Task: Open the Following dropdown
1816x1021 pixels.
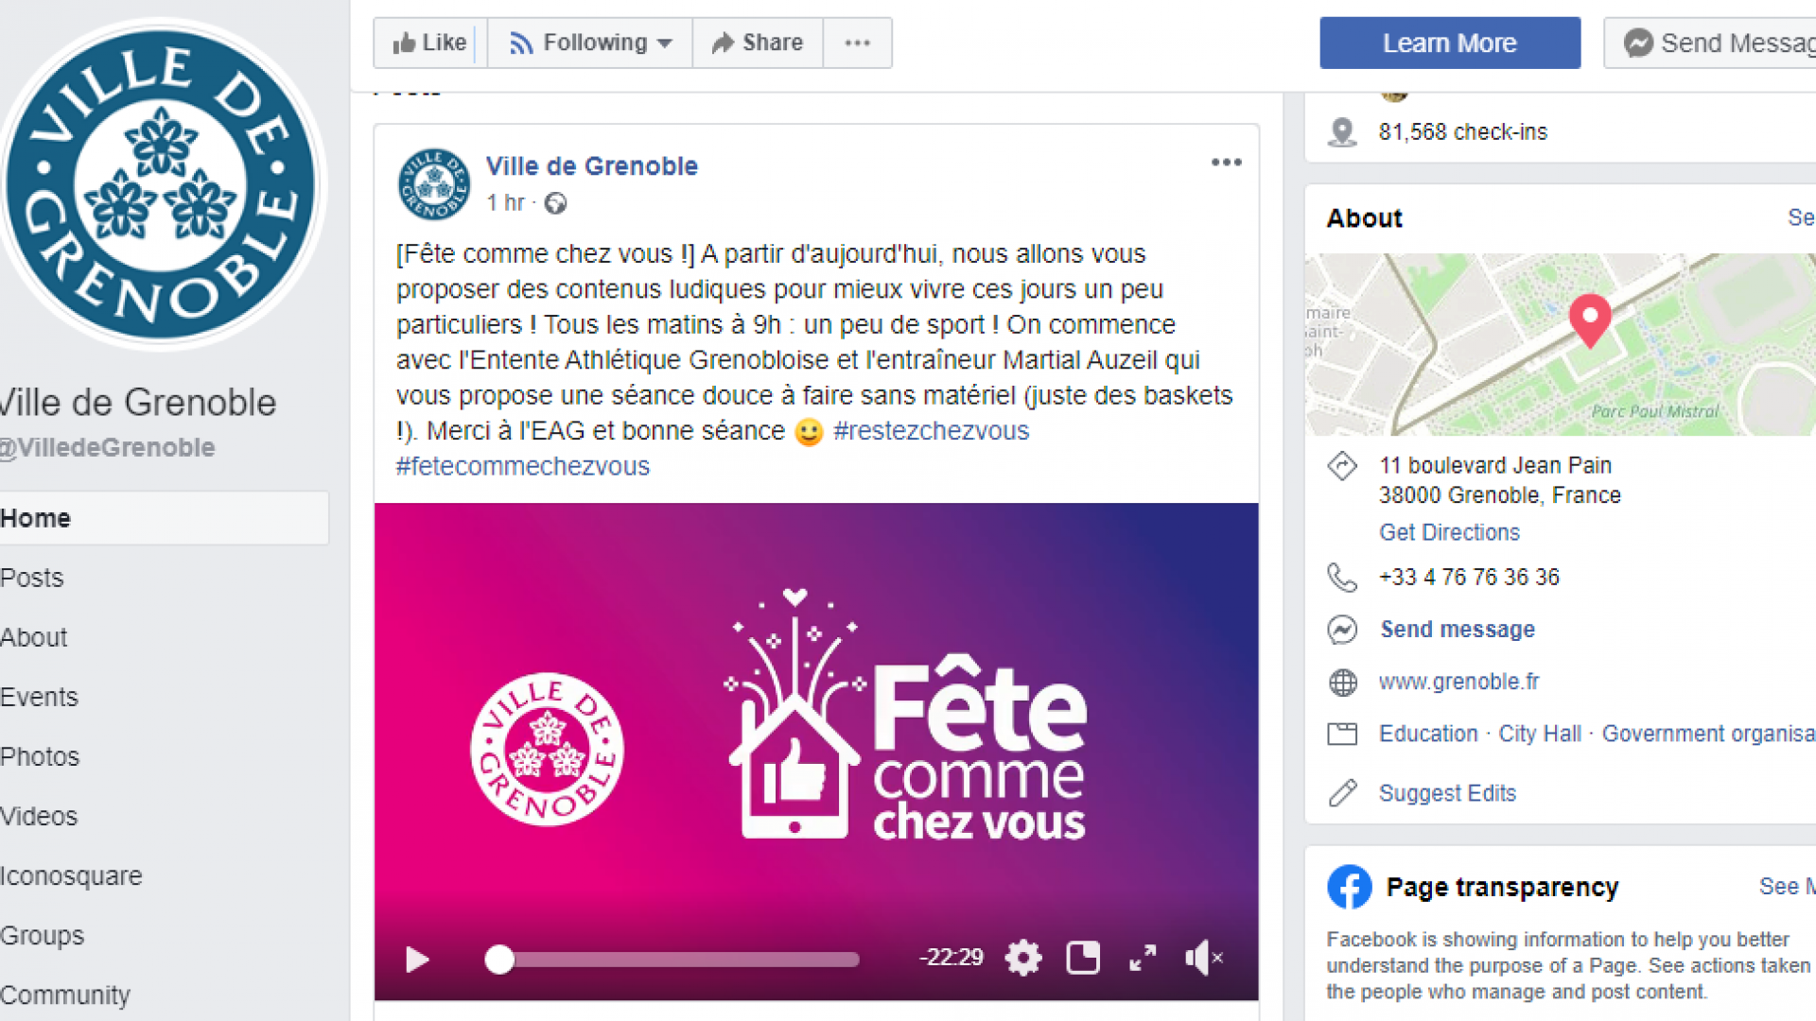Action: tap(590, 43)
